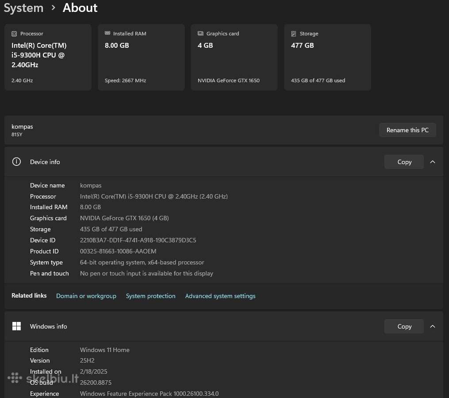Select the 4 GB graphics card value

205,46
